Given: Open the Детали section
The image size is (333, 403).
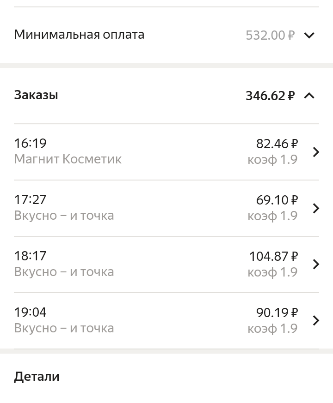Looking at the screenshot, I should click(x=37, y=376).
